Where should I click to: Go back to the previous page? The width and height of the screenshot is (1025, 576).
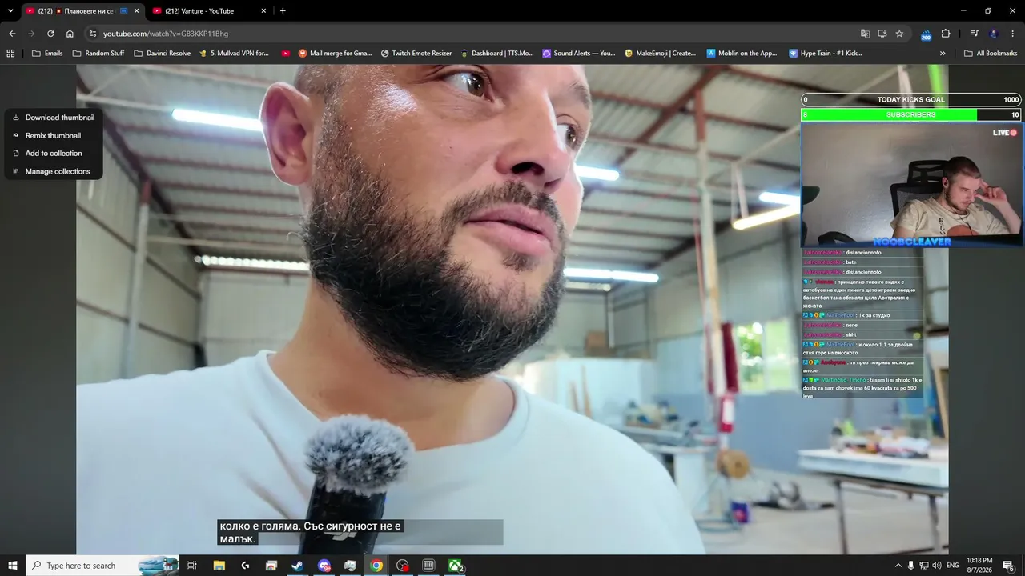coord(12,34)
